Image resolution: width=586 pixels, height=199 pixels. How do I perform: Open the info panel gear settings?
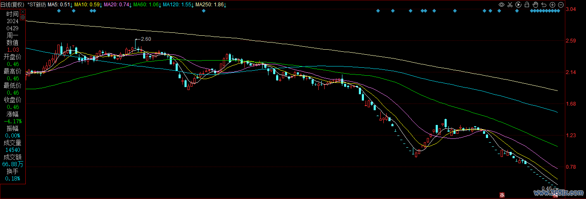(23, 18)
